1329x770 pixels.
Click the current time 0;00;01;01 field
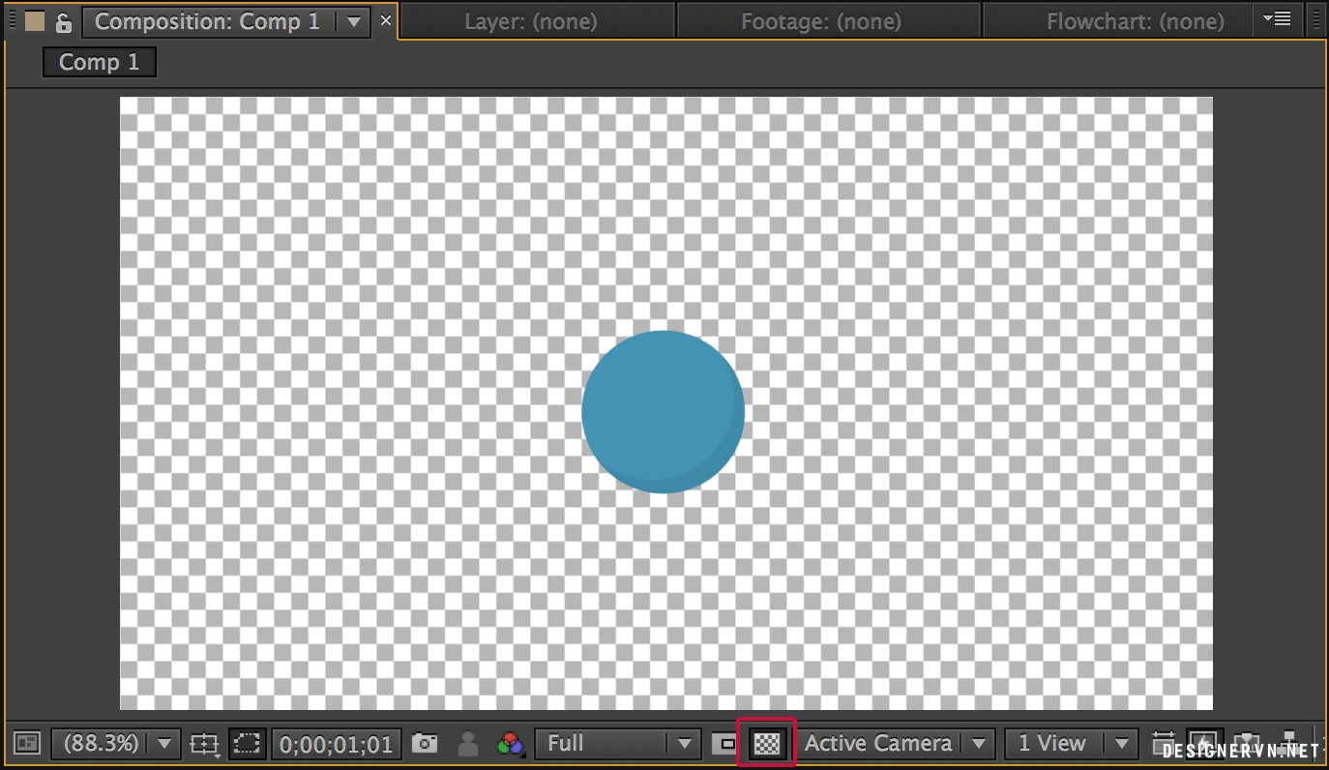(336, 745)
